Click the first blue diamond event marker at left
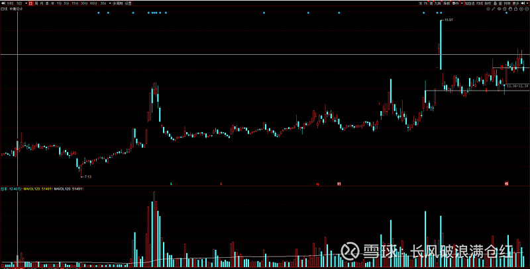Viewport: 530px width, 269px height. [x=98, y=13]
